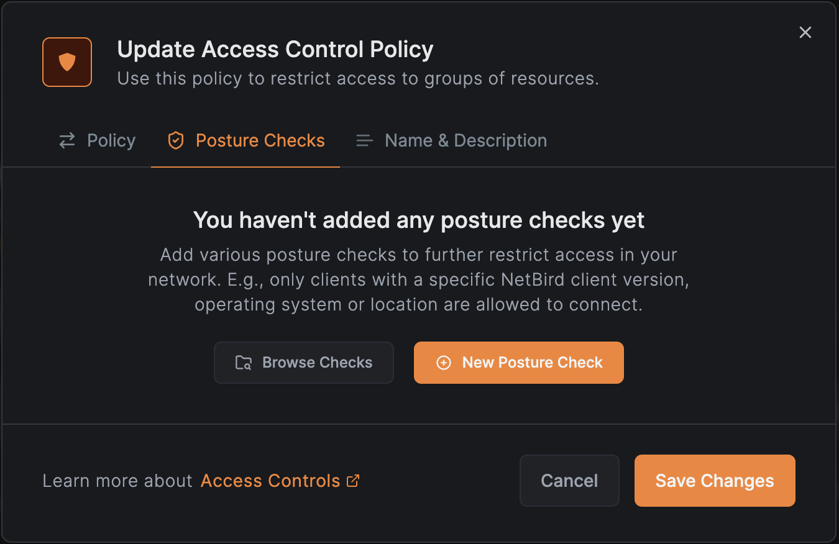Save Changes to the access policy
The image size is (839, 544).
[714, 480]
